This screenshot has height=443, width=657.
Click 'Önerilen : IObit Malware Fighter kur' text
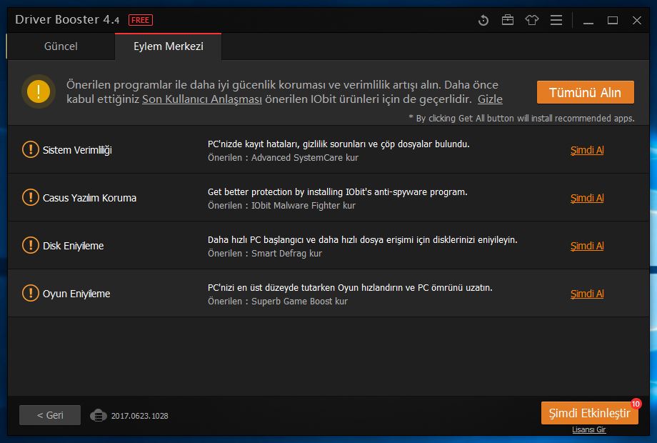pos(281,205)
